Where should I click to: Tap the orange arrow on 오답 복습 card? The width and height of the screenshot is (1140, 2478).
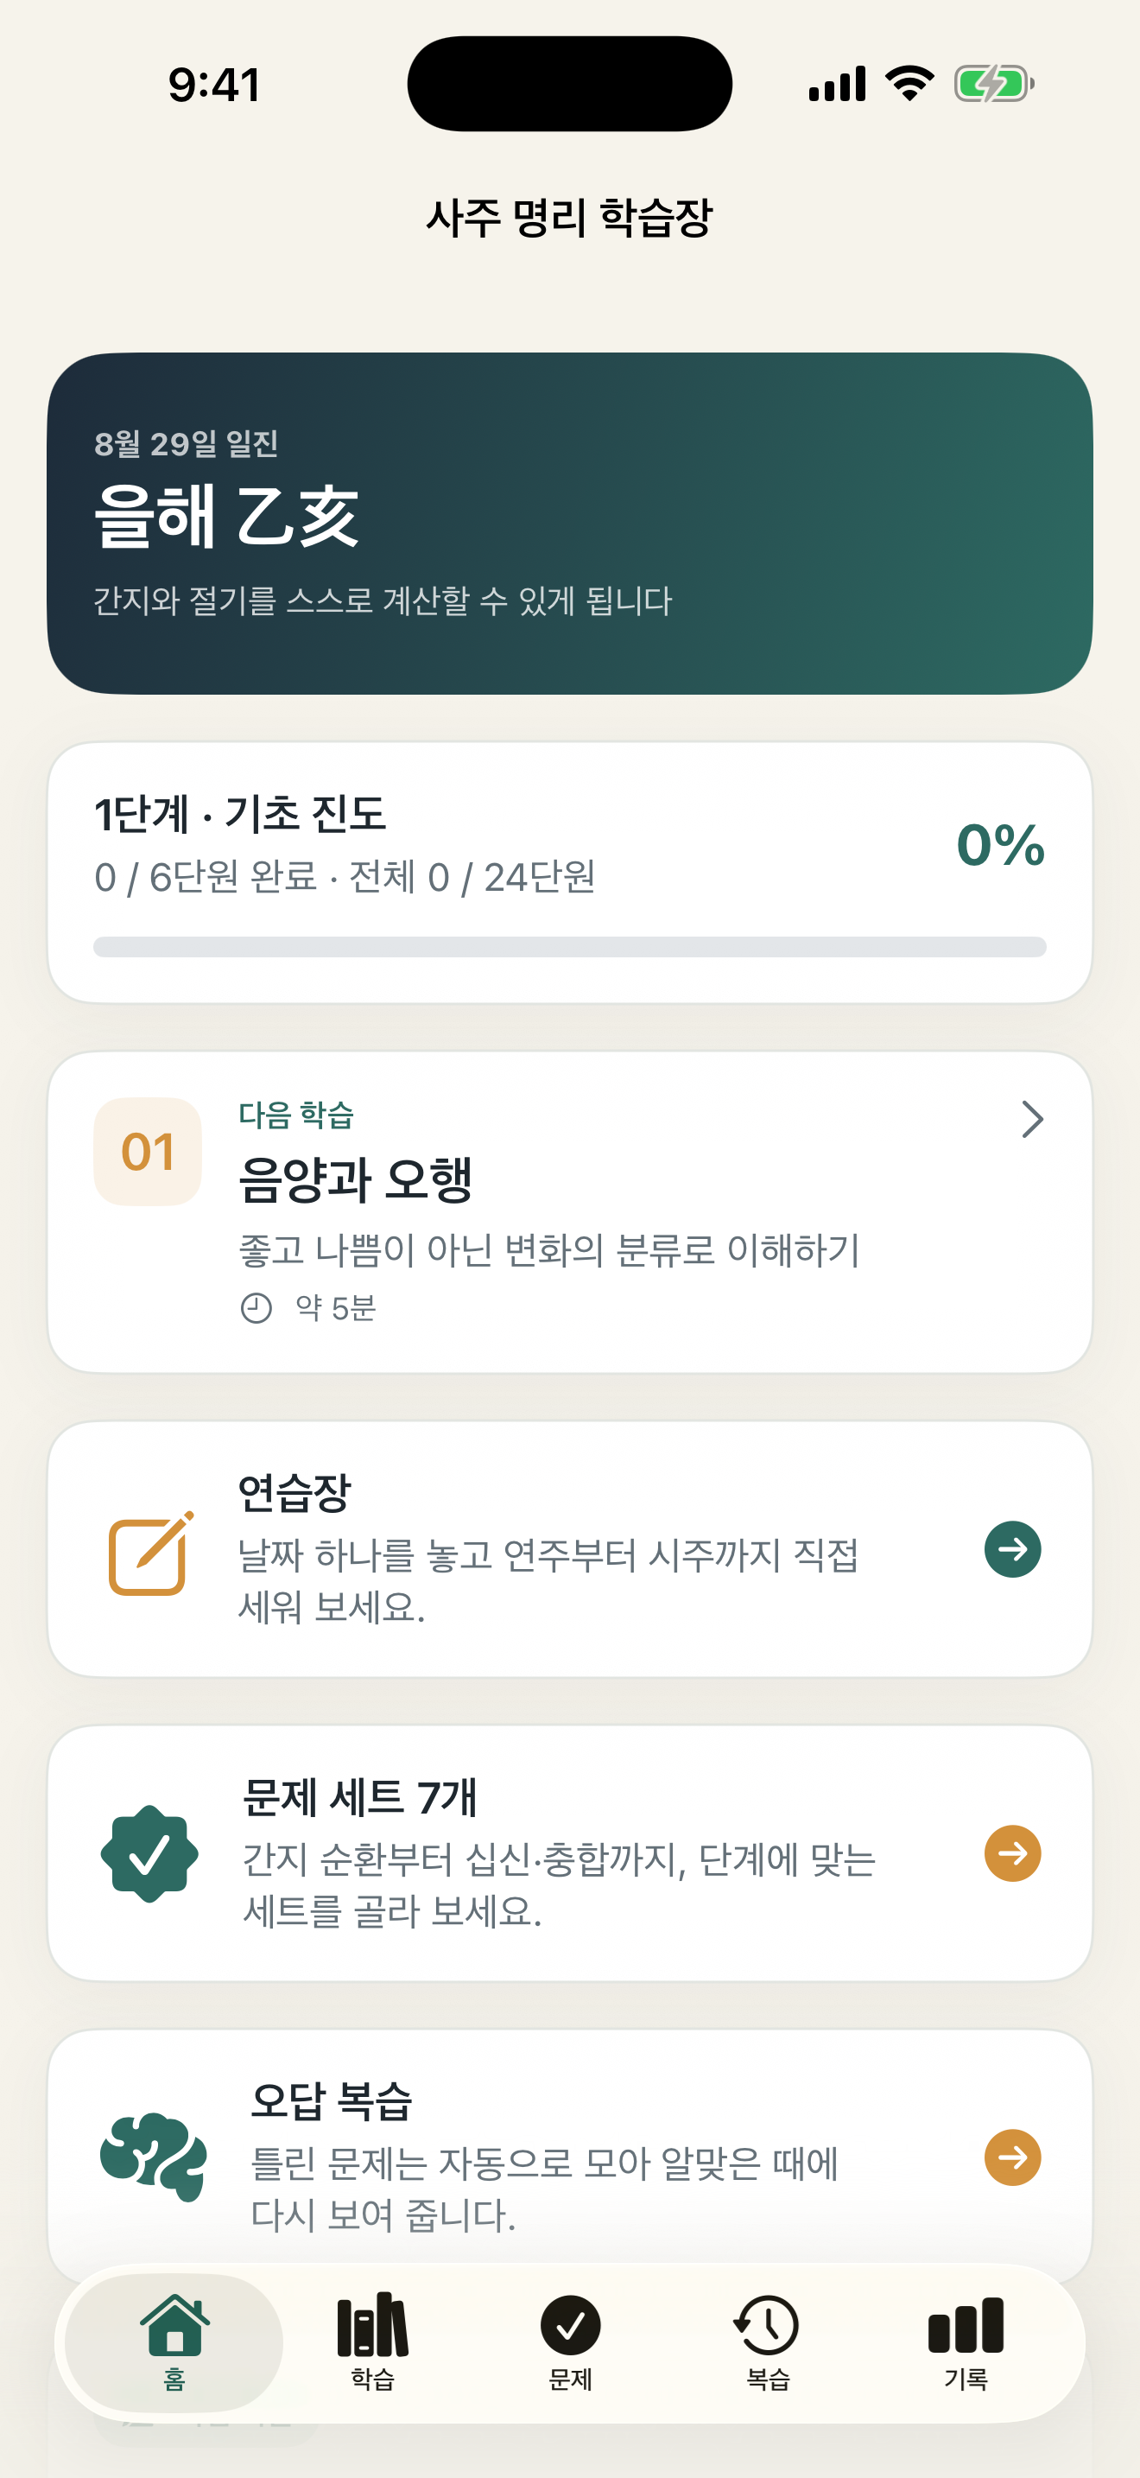(x=1012, y=2157)
